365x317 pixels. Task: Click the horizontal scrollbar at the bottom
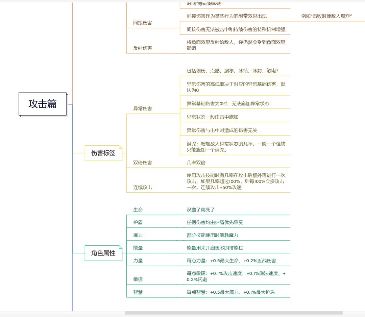coord(233,313)
